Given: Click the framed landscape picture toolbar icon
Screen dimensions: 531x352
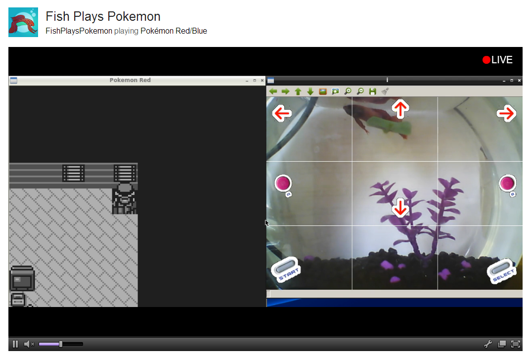Looking at the screenshot, I should pos(323,91).
